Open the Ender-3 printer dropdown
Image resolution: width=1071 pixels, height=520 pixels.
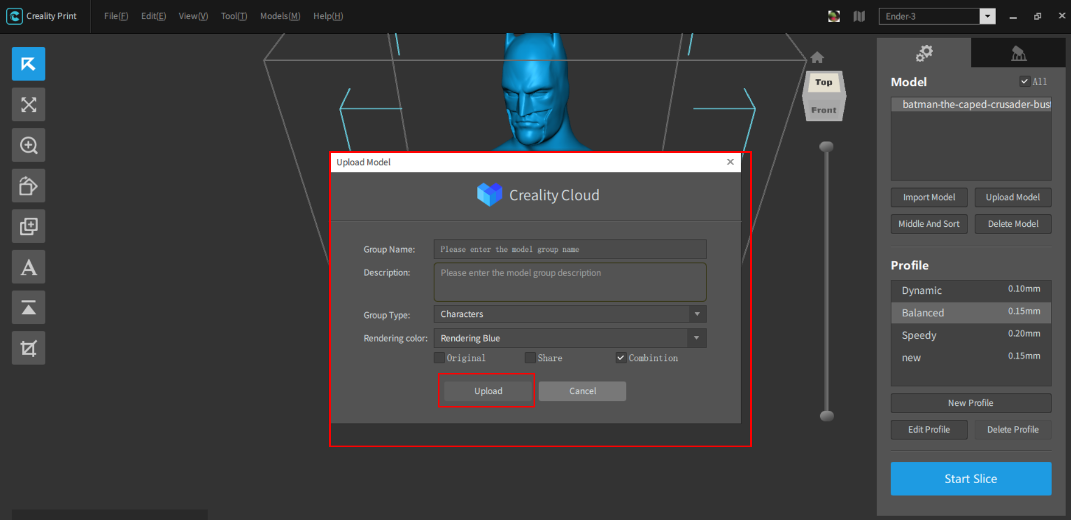click(x=987, y=16)
